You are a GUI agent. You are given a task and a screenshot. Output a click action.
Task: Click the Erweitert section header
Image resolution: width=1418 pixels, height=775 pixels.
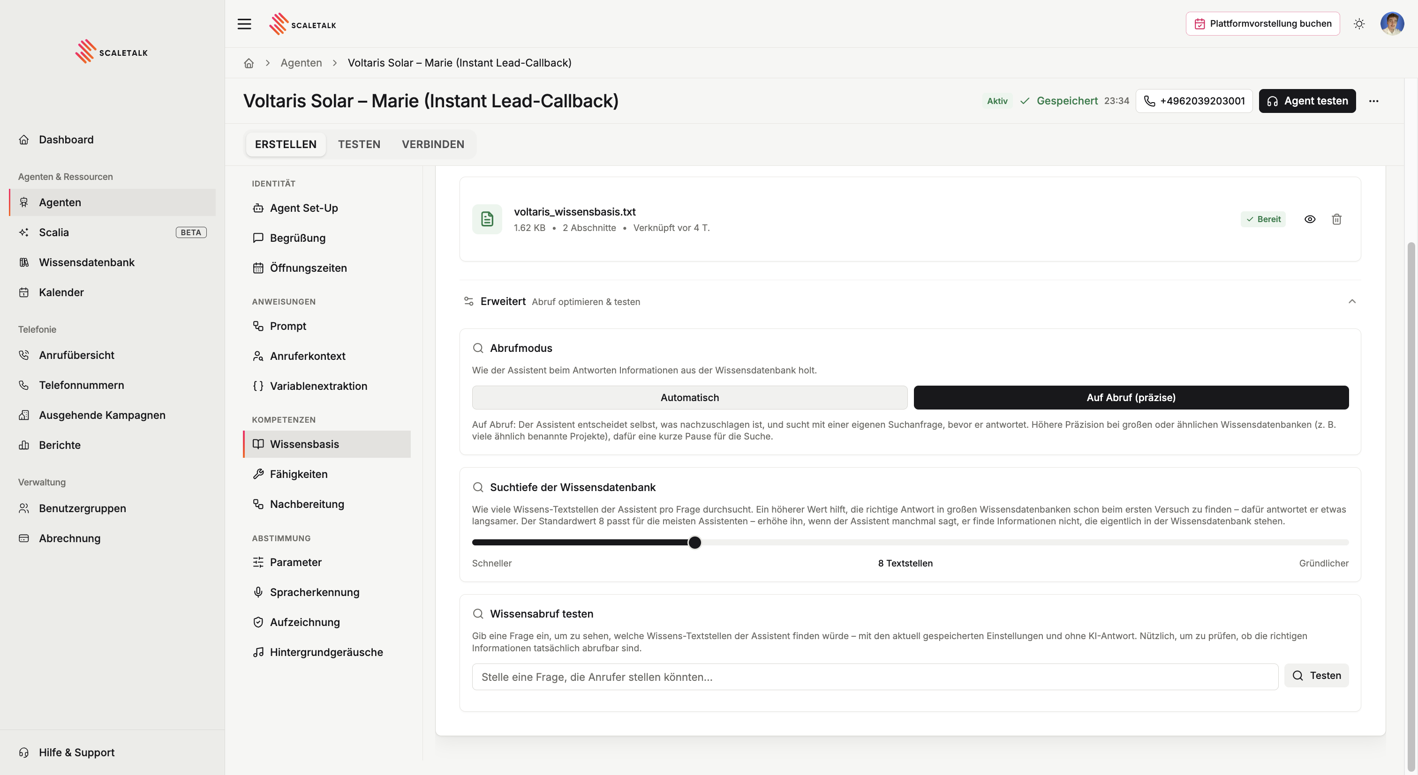pos(910,301)
